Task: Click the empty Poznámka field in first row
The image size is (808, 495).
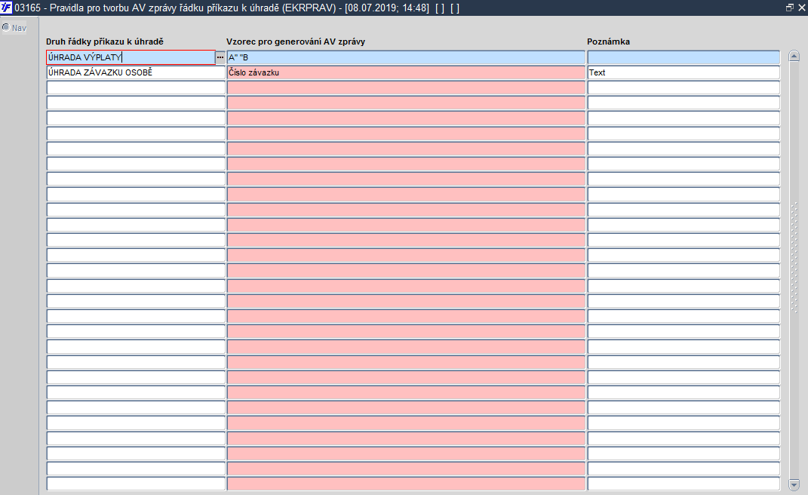Action: click(684, 57)
